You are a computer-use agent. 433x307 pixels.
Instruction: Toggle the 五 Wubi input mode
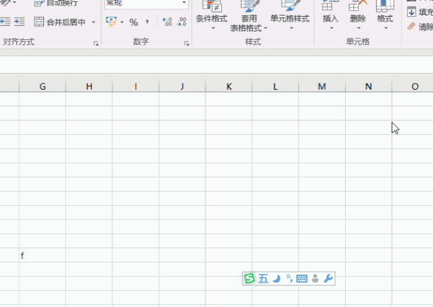coord(263,279)
